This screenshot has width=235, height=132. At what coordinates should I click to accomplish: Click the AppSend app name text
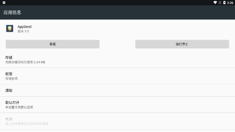click(x=24, y=27)
